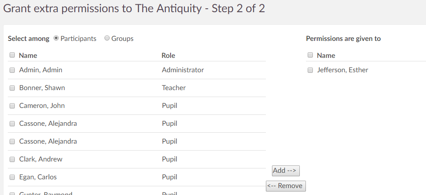Click the Role column header
Viewport: 426px width, 195px height.
tap(168, 55)
